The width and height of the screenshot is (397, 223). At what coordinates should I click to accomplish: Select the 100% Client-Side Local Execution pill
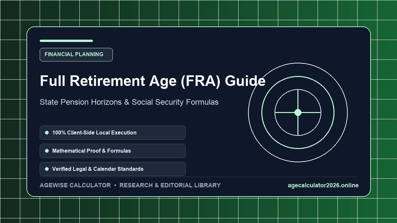click(112, 132)
